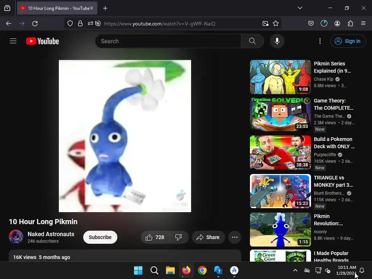The width and height of the screenshot is (372, 279).
Task: Start voice search with microphone icon
Action: point(277,41)
